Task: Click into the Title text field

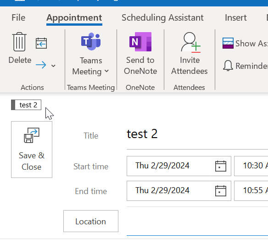Action: [197, 134]
